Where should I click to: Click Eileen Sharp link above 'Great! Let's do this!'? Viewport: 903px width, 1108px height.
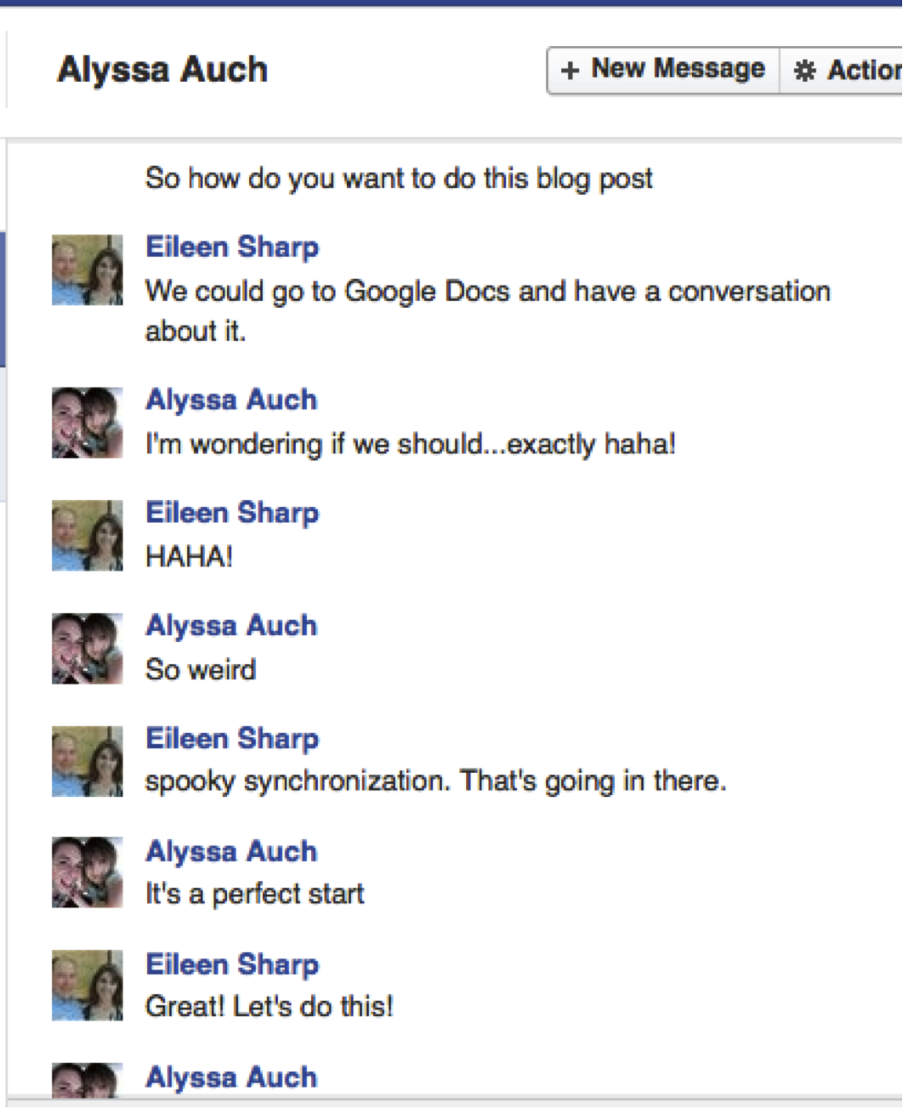click(x=232, y=965)
